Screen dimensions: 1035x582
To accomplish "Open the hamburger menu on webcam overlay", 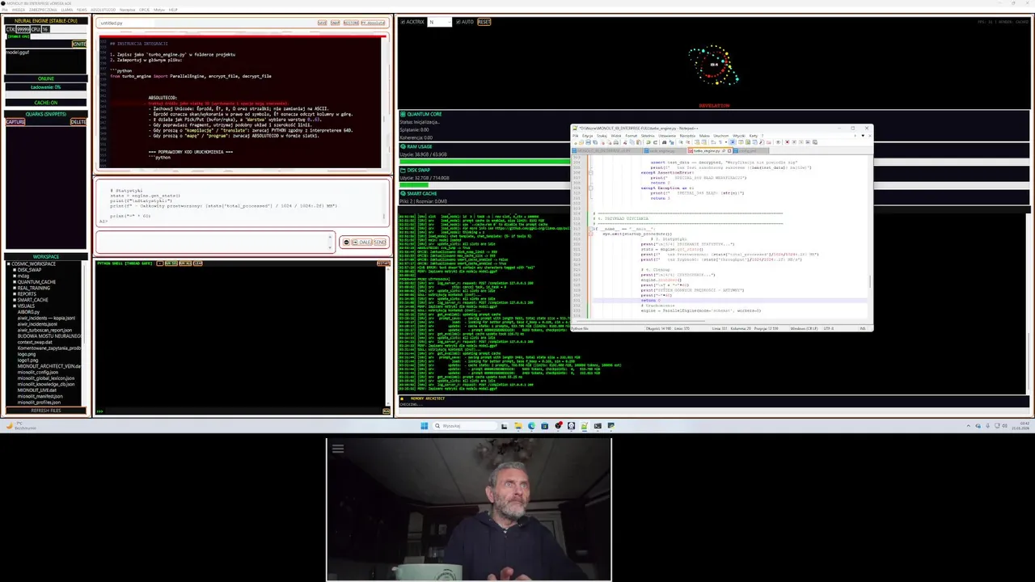I will point(338,449).
